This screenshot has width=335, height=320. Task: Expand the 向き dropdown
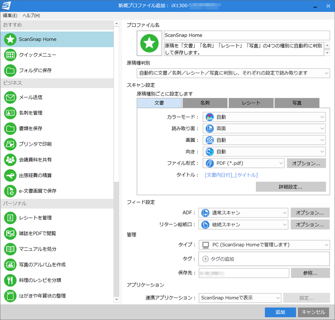click(x=264, y=152)
